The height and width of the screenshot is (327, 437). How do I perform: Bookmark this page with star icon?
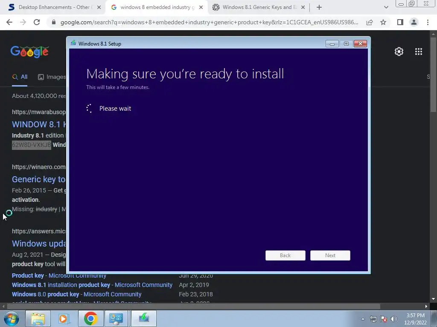coord(383,22)
